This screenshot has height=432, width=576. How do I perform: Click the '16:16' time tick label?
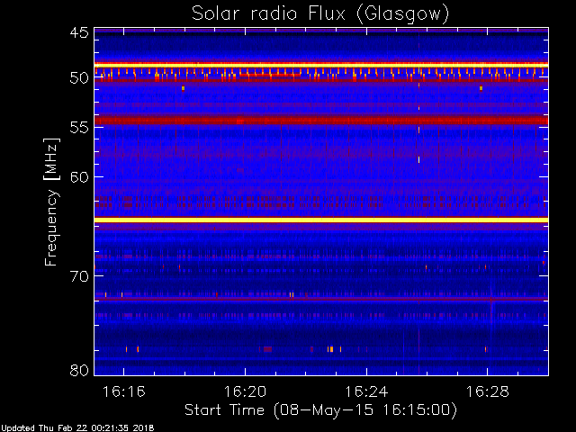[124, 391]
